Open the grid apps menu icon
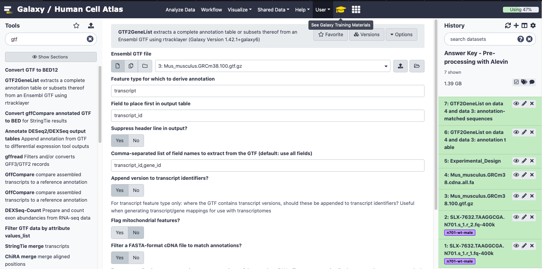Screen dimensions: 542x269 [356, 10]
